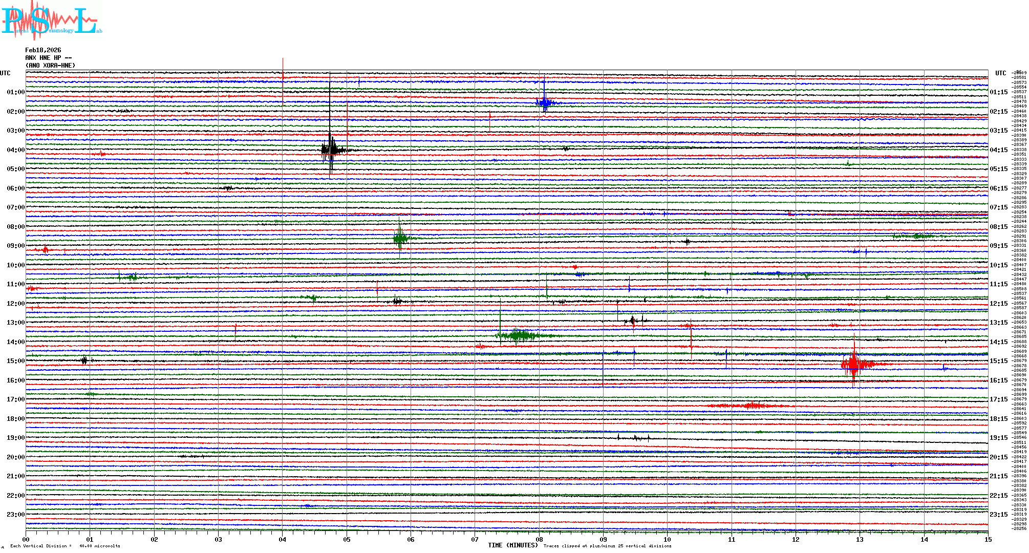Click the blue seismic burst near minute 08
Image resolution: width=1029 pixels, height=553 pixels.
(x=545, y=102)
